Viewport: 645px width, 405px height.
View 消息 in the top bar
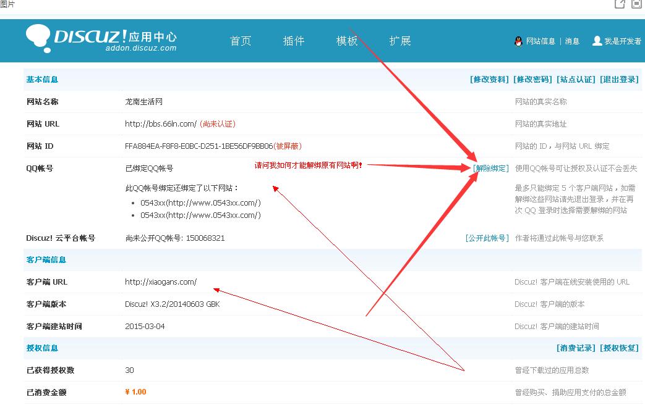pyautogui.click(x=572, y=41)
